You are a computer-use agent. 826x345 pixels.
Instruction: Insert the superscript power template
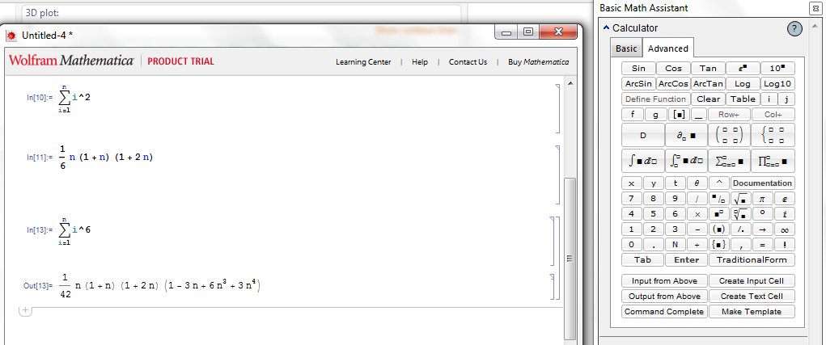click(x=718, y=214)
